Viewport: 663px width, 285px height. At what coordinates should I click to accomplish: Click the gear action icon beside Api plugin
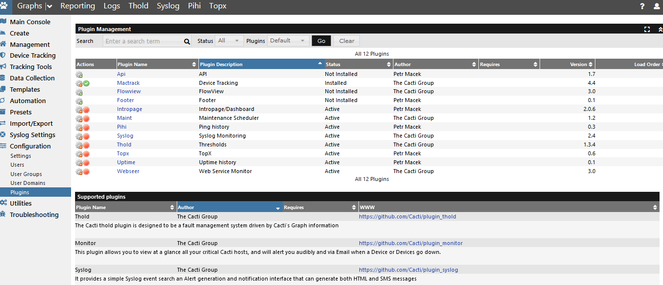pos(79,74)
